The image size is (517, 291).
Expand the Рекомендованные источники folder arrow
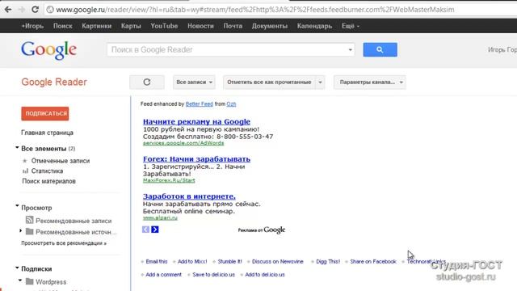tap(21, 231)
